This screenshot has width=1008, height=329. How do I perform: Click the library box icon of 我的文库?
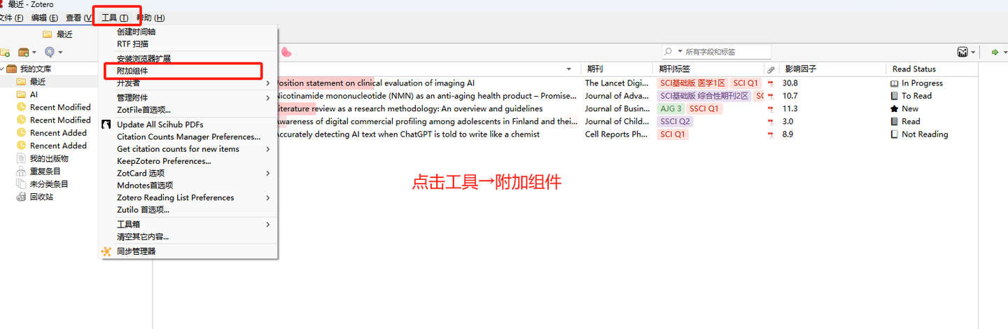pyautogui.click(x=11, y=69)
